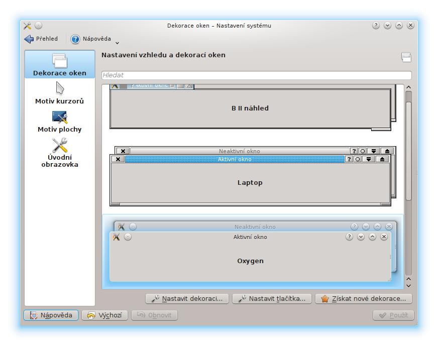438x346 pixels.
Task: Click the blue back arrow Přehled icon
Action: click(x=29, y=39)
